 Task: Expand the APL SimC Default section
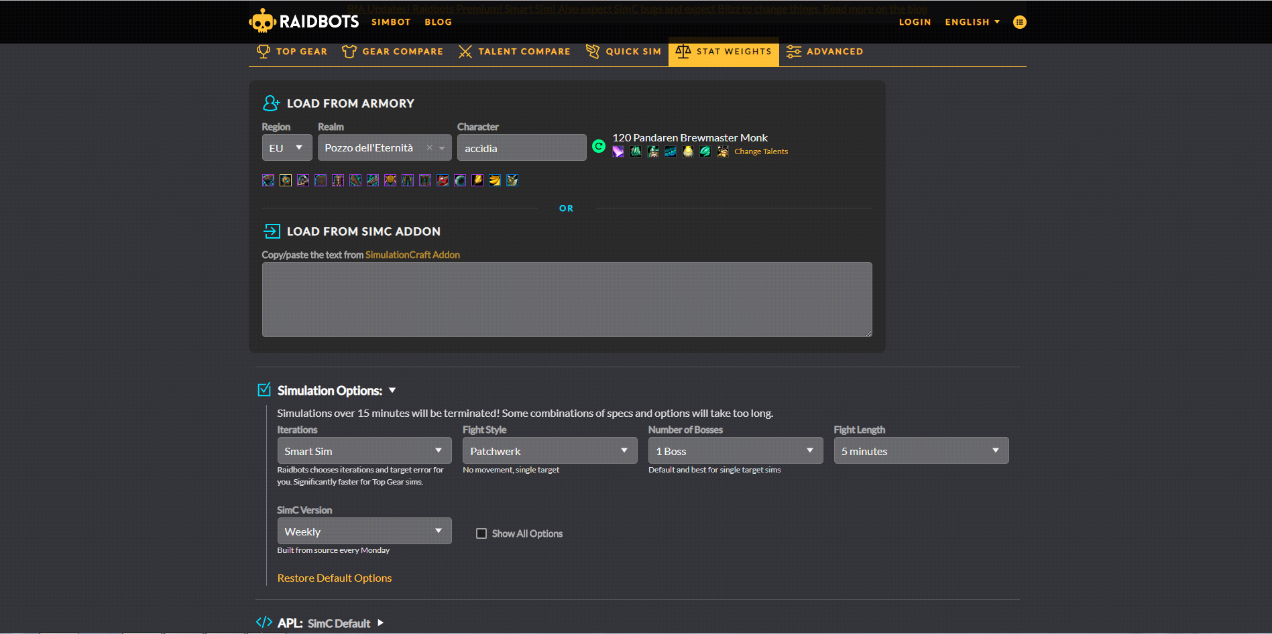pos(380,623)
